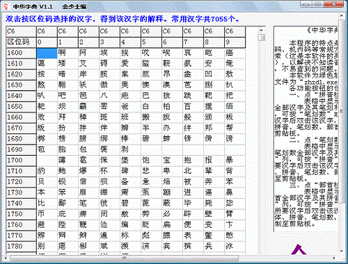Click the left arrow of the horizontal scrollbar
The image size is (348, 264).
[6, 258]
